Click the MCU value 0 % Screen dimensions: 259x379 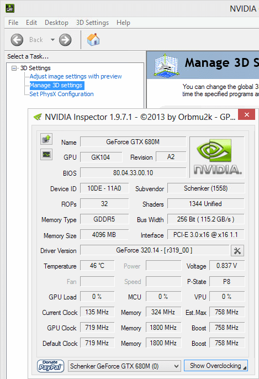(x=163, y=297)
